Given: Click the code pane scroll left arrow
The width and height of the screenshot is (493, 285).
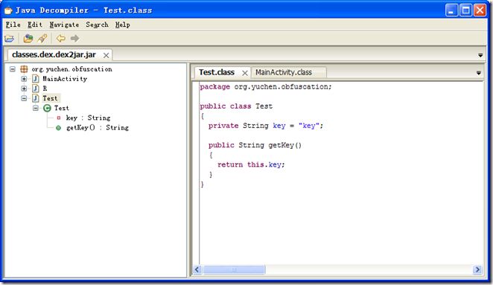Looking at the screenshot, I should [x=197, y=269].
